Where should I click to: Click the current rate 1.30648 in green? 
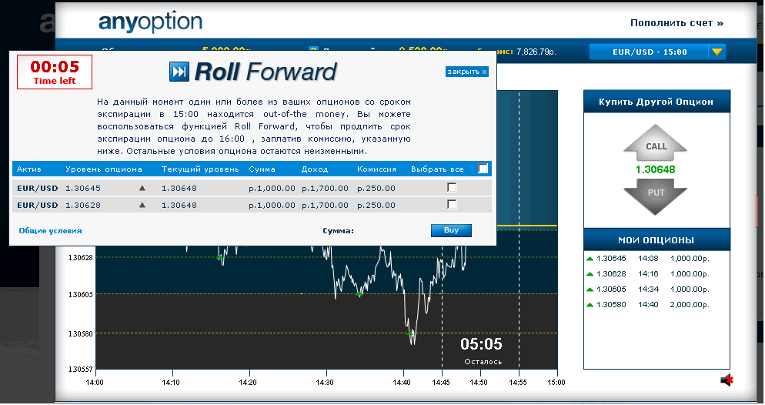pyautogui.click(x=655, y=170)
